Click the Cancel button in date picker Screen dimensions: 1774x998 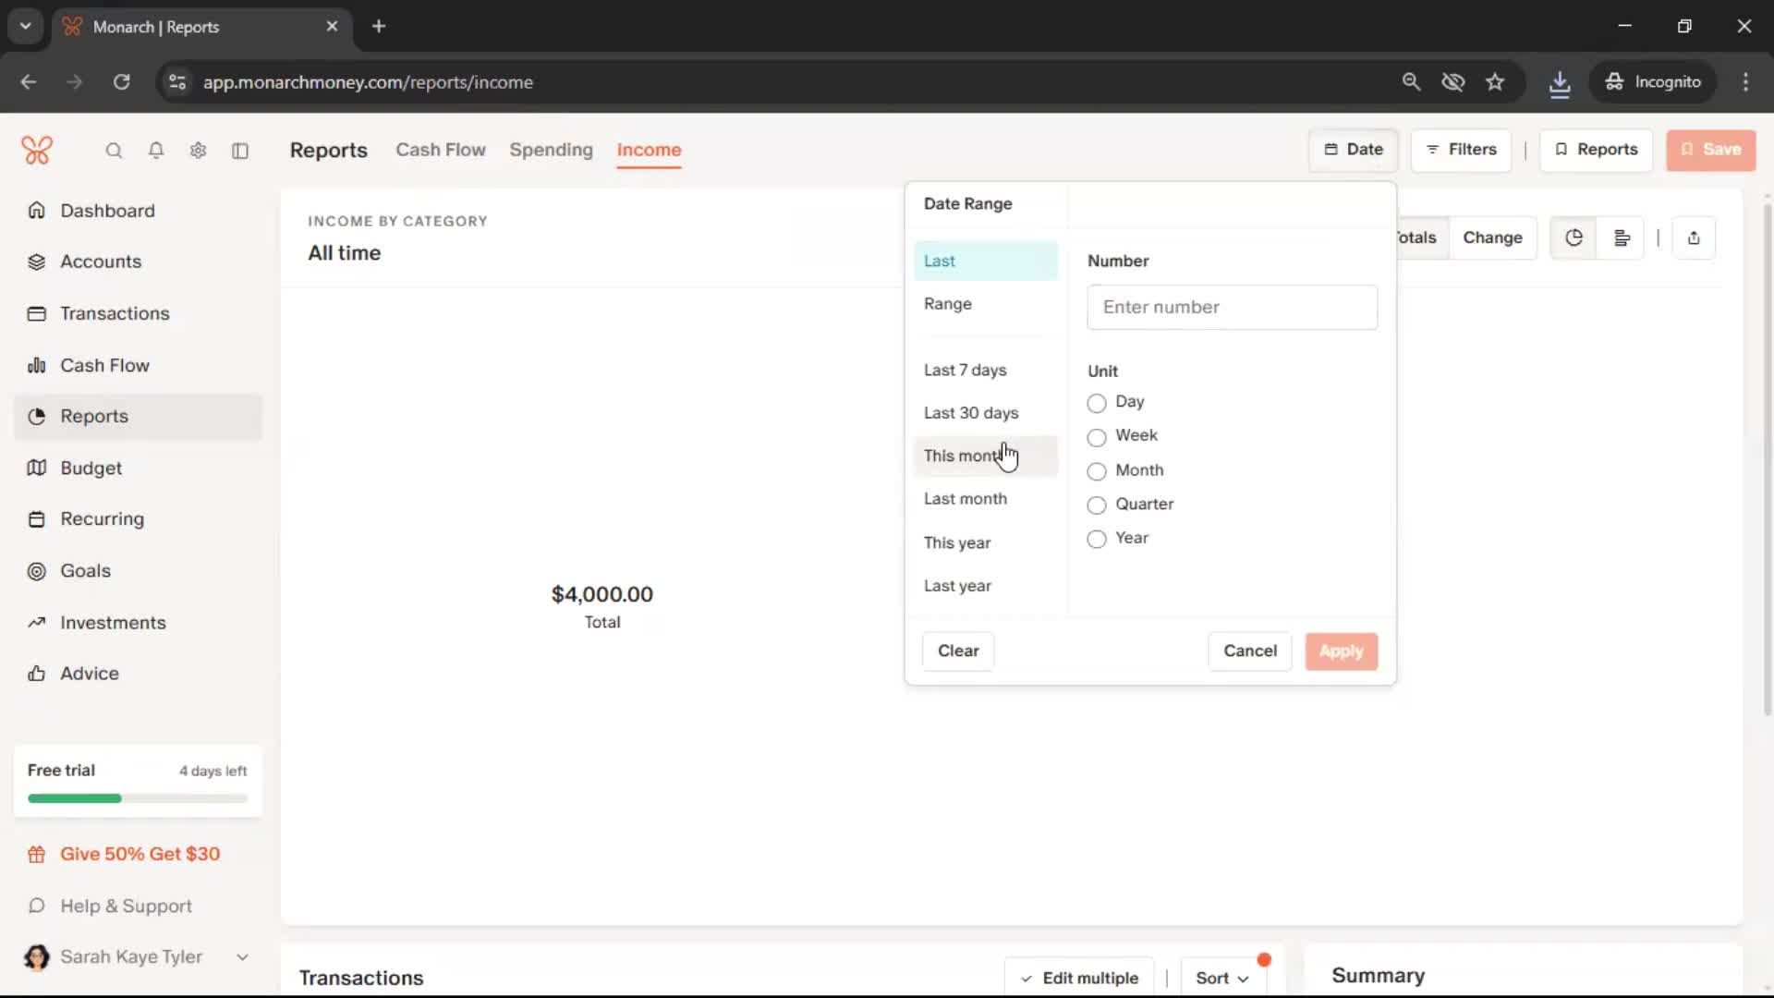coord(1249,651)
